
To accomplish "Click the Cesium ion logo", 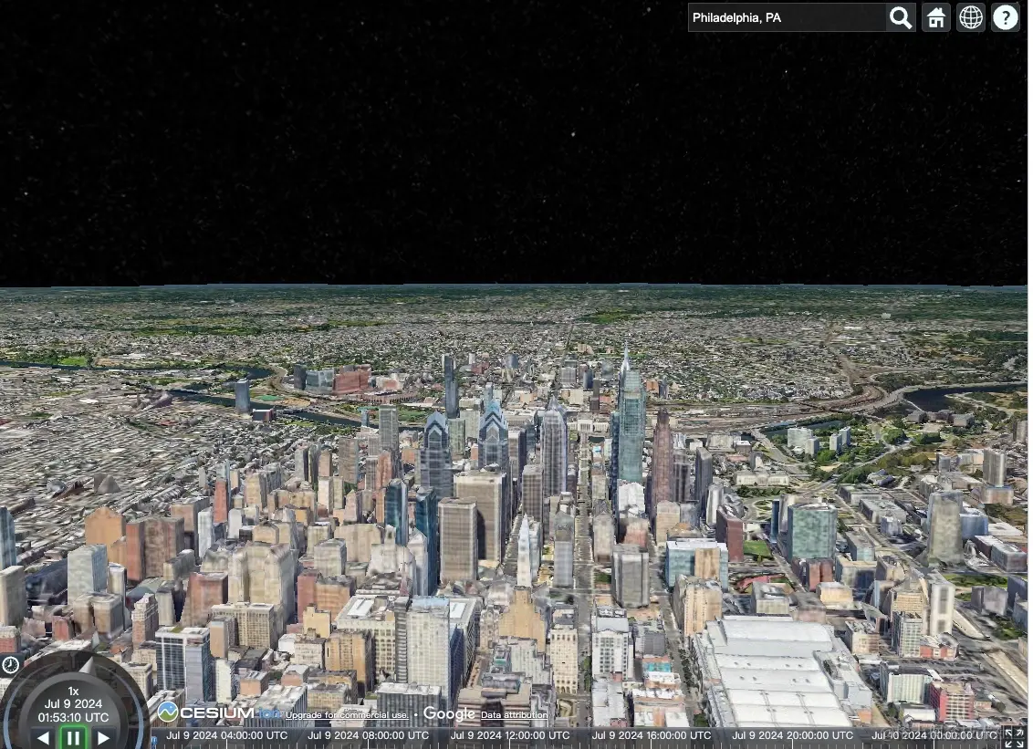I will click(x=219, y=713).
